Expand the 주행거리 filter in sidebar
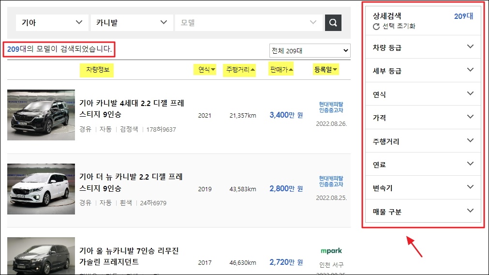Screen dimensions: 489x275 (423, 141)
